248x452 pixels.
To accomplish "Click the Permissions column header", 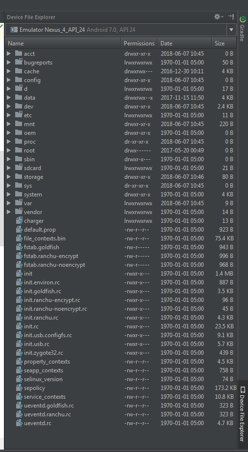I will tap(139, 43).
